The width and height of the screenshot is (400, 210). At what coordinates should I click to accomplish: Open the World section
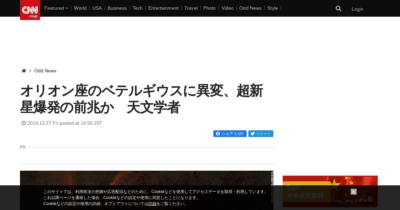tap(80, 8)
